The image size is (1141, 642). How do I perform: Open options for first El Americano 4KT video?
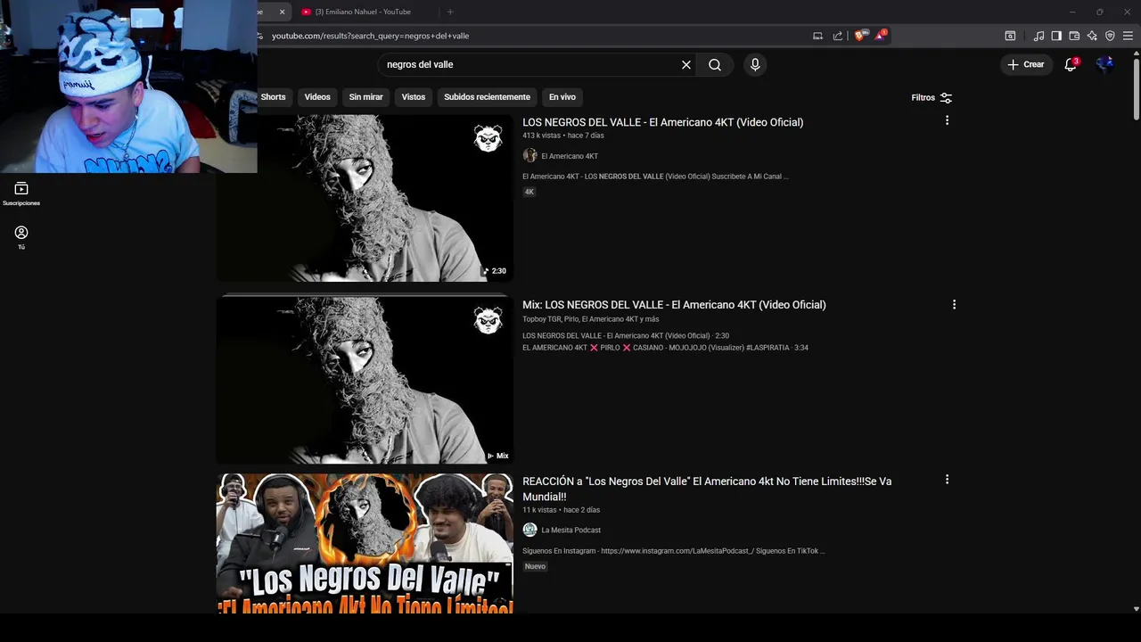point(947,120)
